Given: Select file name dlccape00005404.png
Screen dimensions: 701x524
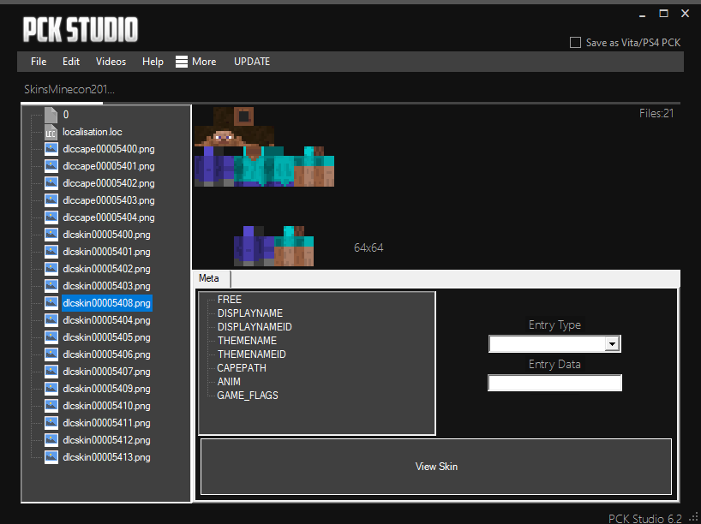Looking at the screenshot, I should (109, 217).
